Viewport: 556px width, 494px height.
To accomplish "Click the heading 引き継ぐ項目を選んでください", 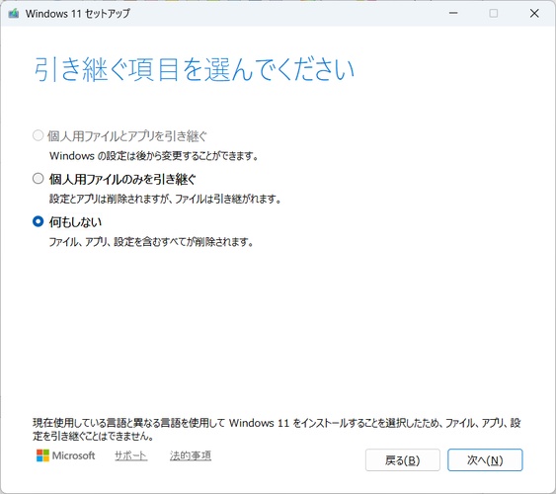I will click(x=194, y=69).
